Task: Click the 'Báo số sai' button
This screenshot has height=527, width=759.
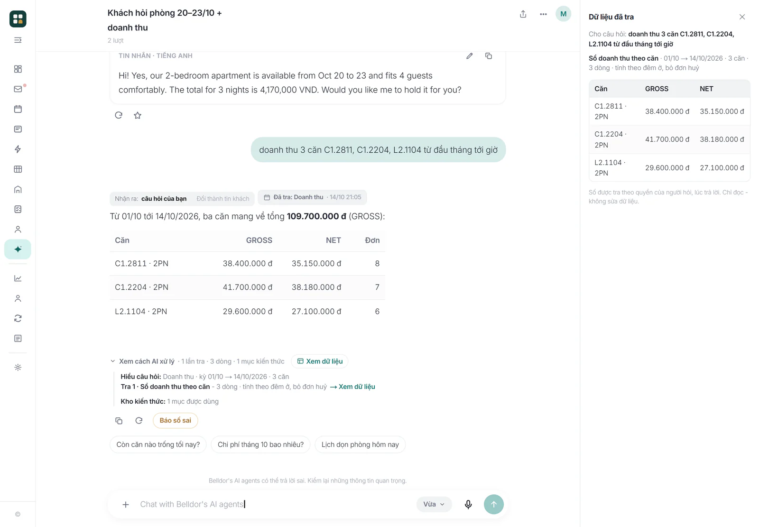Action: click(x=175, y=420)
